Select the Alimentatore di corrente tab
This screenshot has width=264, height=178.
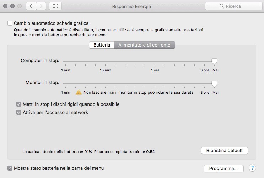[x=144, y=45]
